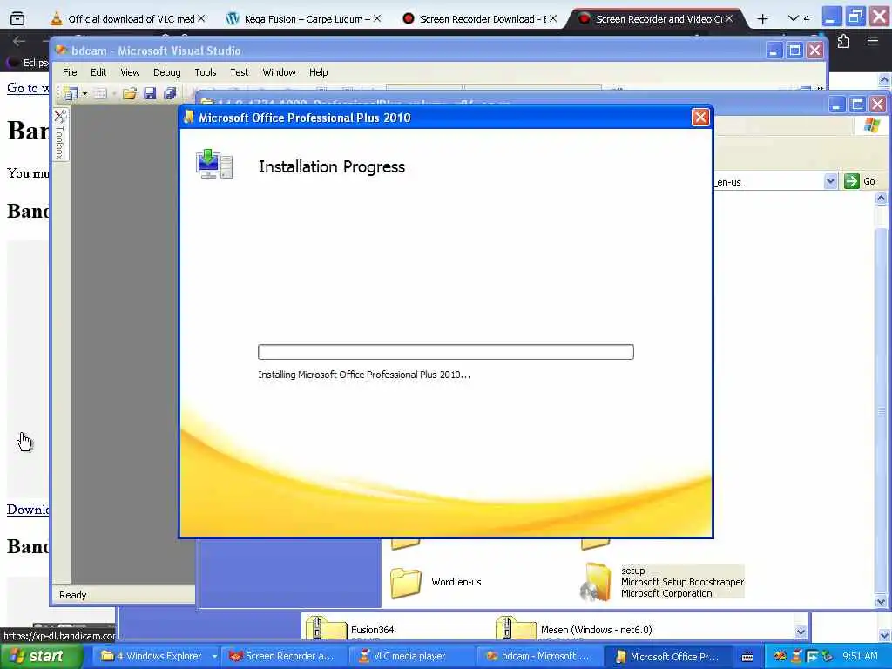892x669 pixels.
Task: Click the browser tab manager icon
Action: [x=17, y=19]
